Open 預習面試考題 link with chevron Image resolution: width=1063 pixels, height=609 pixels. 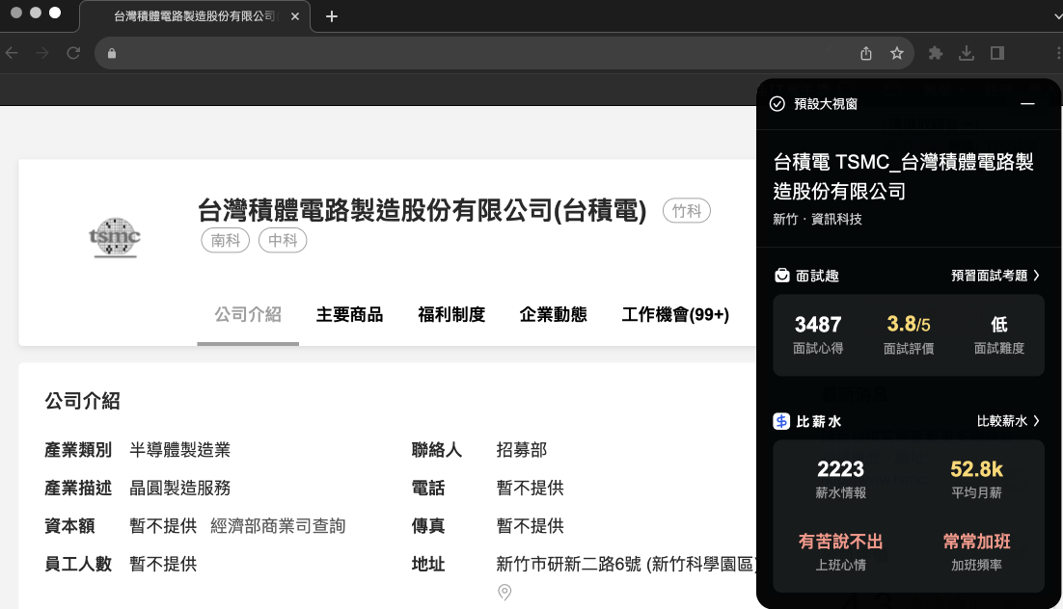pos(995,275)
